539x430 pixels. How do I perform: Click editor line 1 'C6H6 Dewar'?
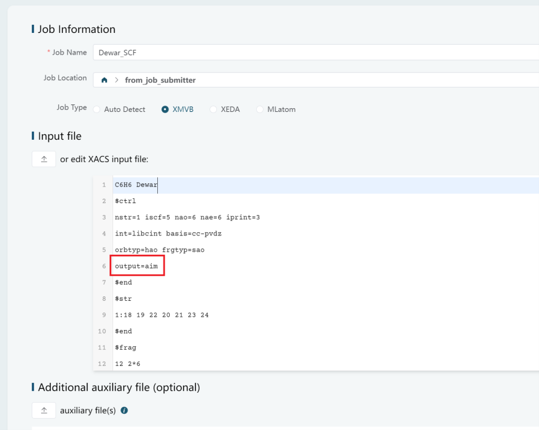click(326, 185)
